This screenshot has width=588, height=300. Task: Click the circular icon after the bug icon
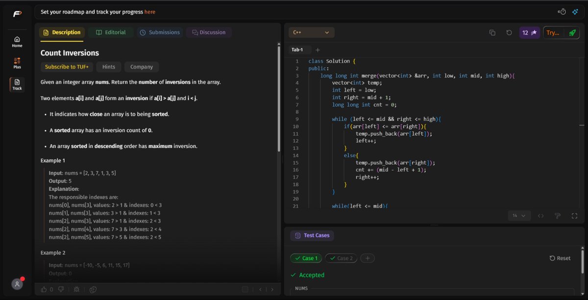(x=93, y=289)
